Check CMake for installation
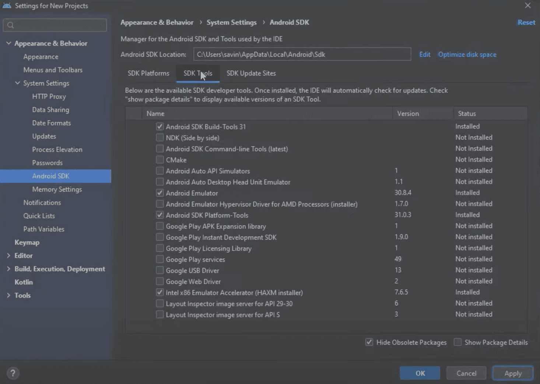 [x=159, y=160]
